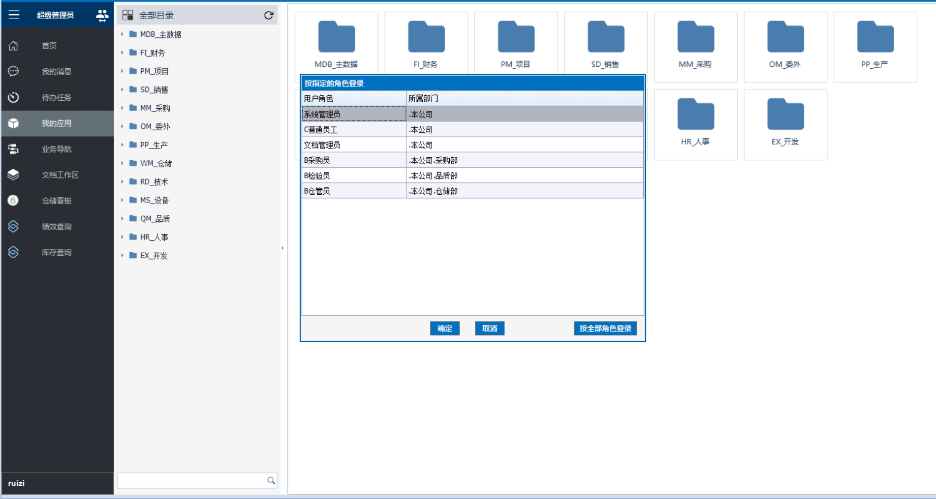The width and height of the screenshot is (936, 499).
Task: Expand the QM_品质 tree node arrow
Action: pyautogui.click(x=123, y=219)
